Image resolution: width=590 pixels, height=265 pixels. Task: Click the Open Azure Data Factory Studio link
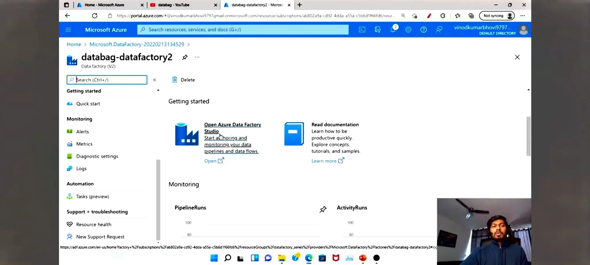pos(232,128)
